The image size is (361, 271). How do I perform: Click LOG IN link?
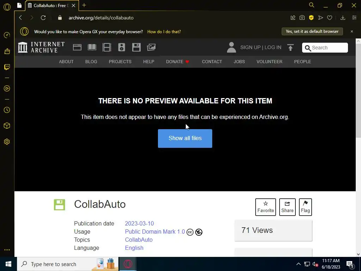coord(273,47)
